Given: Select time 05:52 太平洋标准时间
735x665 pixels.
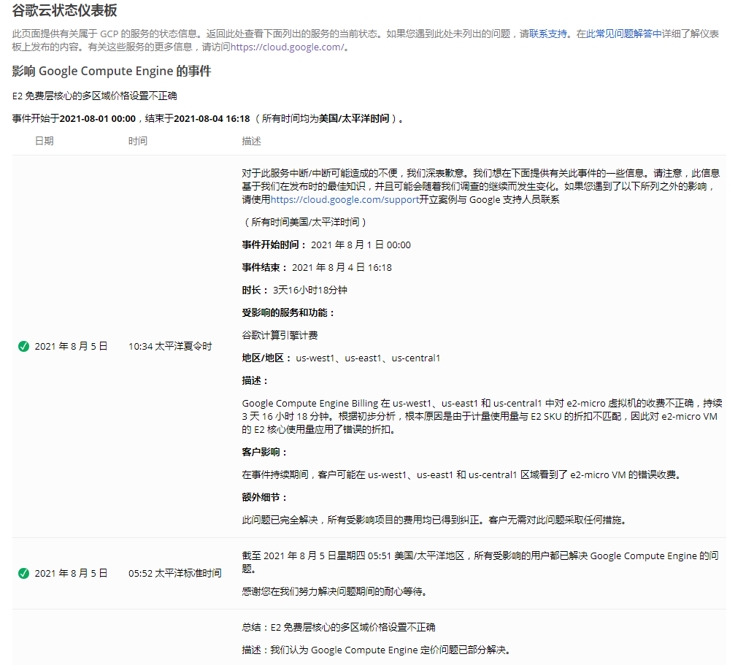Looking at the screenshot, I should [x=175, y=573].
